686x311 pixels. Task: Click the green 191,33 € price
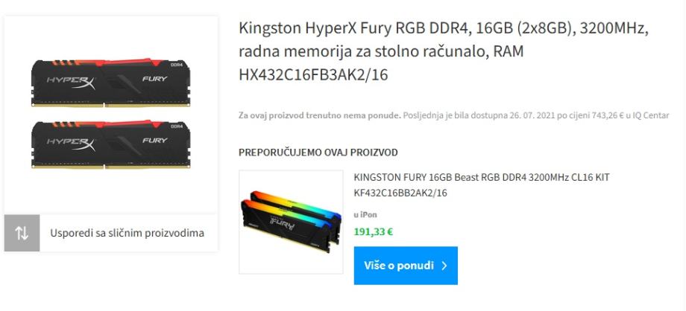pos(373,231)
